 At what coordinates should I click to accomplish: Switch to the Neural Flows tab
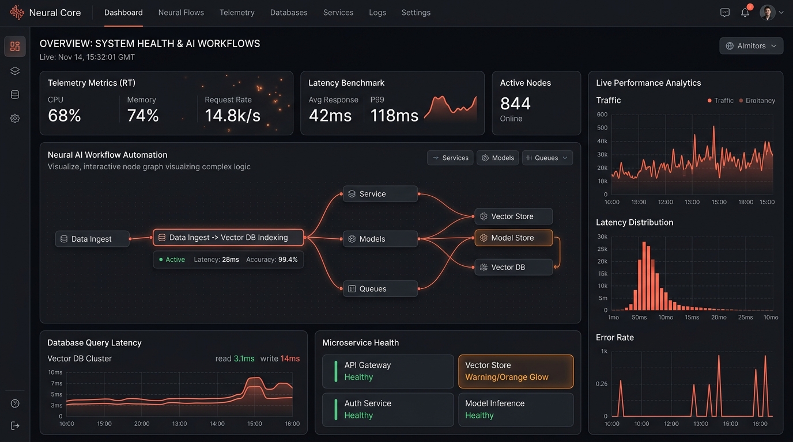click(181, 13)
